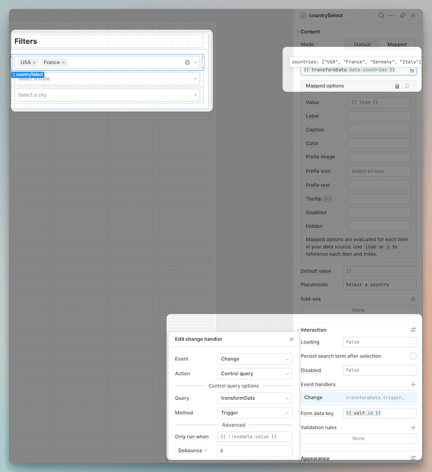Collapse inspector with double chevron icon

(x=413, y=15)
